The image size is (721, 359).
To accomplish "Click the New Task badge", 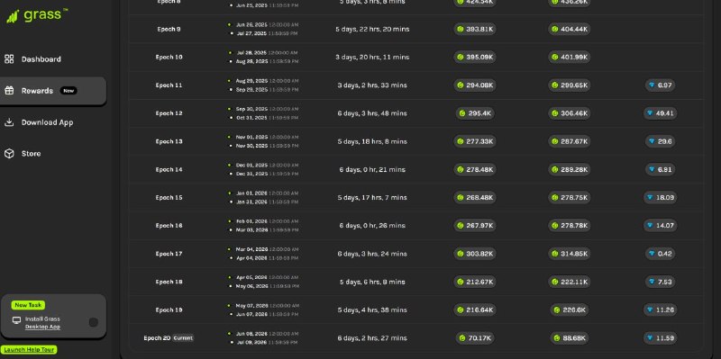I will pyautogui.click(x=28, y=305).
